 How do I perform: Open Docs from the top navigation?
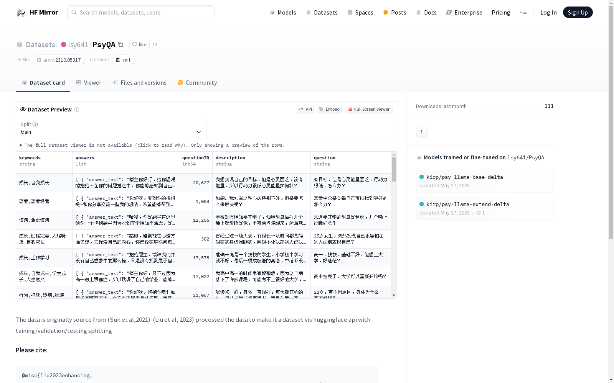point(426,12)
